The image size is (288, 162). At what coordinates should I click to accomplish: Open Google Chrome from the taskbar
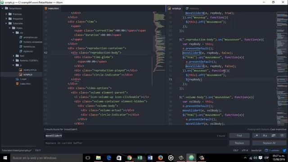coord(130,158)
